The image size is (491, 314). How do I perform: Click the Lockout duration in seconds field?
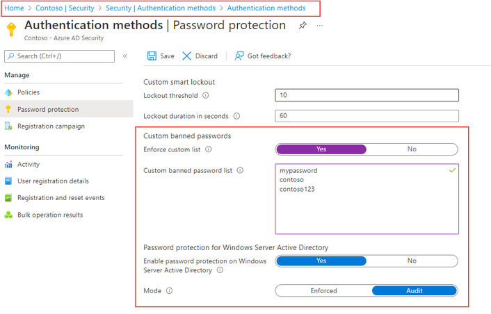coord(367,116)
